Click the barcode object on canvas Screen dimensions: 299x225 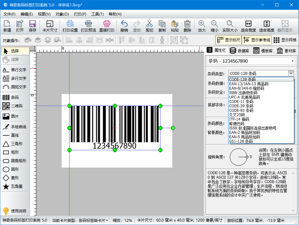(115, 128)
